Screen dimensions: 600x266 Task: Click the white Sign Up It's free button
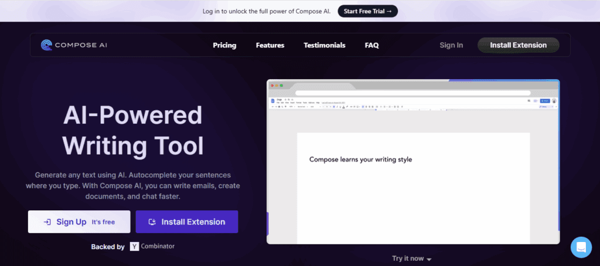[x=79, y=221]
